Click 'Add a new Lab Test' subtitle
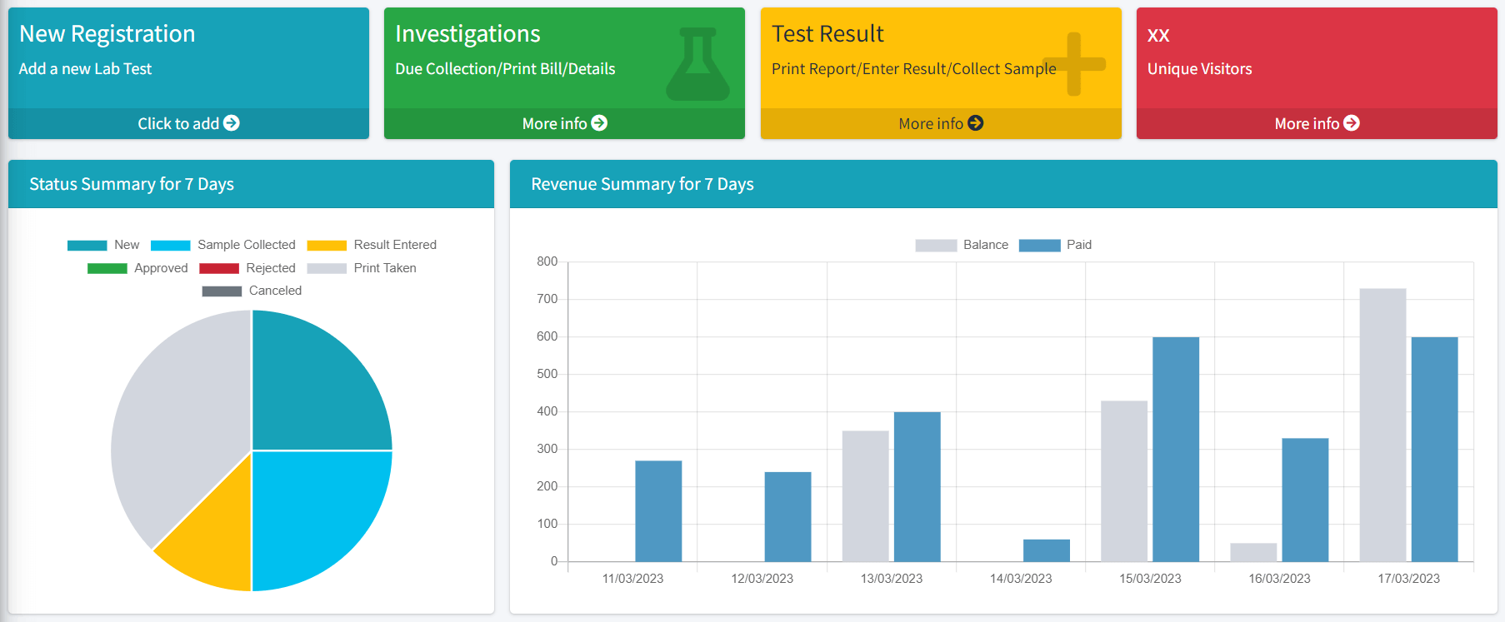This screenshot has width=1505, height=622. pos(85,69)
